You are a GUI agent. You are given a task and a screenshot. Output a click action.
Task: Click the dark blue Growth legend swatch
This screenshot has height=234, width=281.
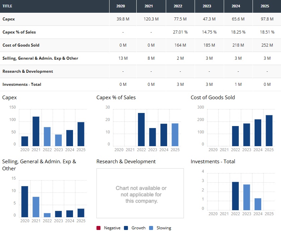point(126,228)
